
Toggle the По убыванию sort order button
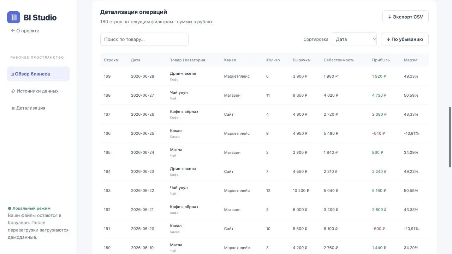click(x=405, y=39)
